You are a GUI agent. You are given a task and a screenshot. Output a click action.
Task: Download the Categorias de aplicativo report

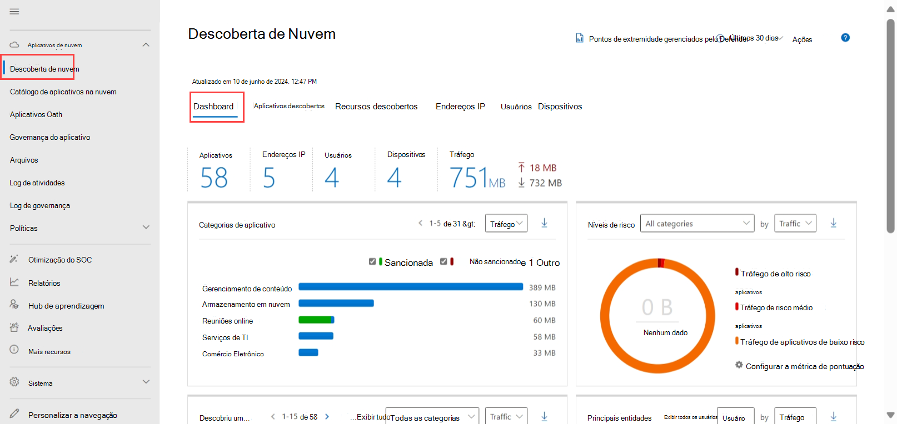tap(544, 223)
